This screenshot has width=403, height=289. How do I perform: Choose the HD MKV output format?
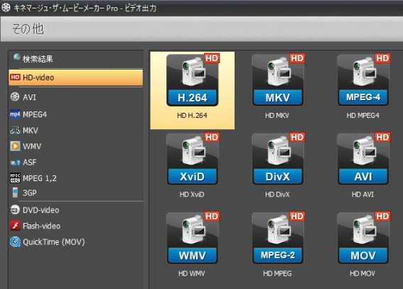coord(278,80)
